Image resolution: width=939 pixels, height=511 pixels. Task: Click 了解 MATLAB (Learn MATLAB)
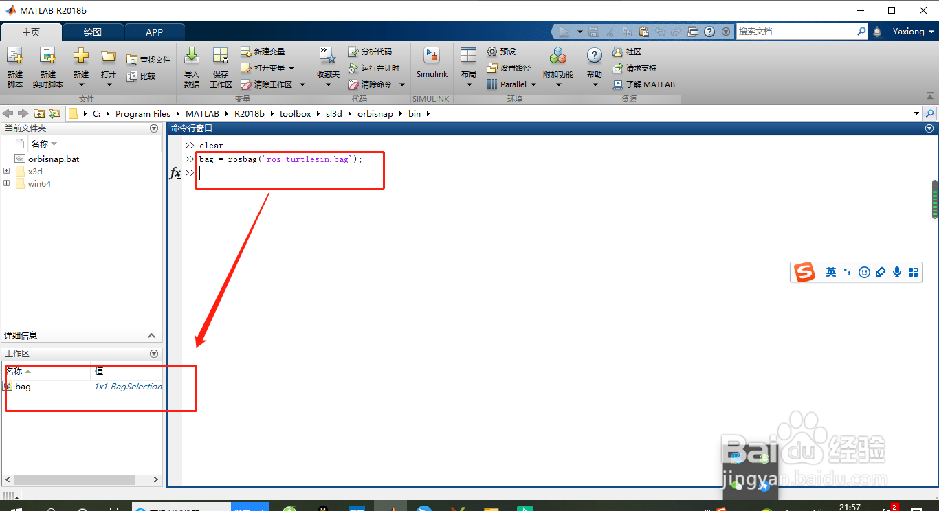coord(643,84)
